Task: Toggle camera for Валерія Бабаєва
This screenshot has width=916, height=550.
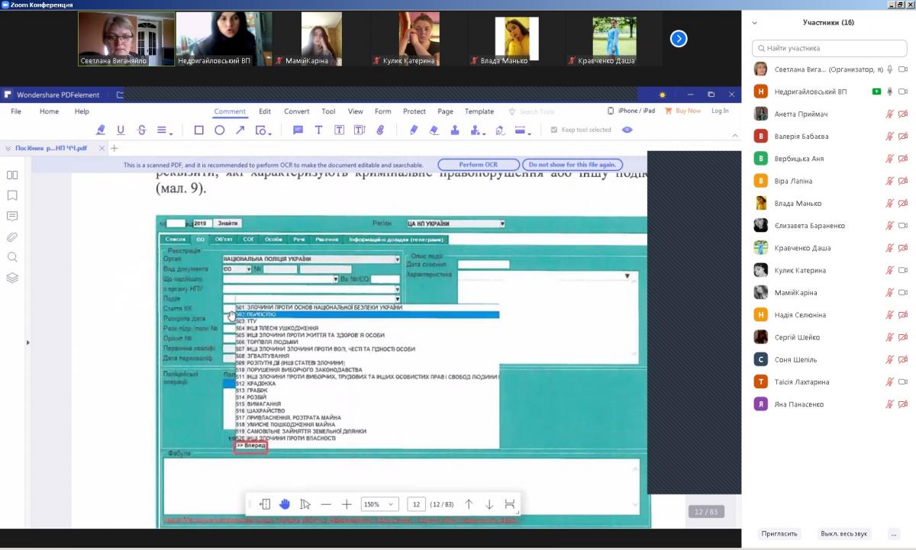Action: pyautogui.click(x=903, y=137)
